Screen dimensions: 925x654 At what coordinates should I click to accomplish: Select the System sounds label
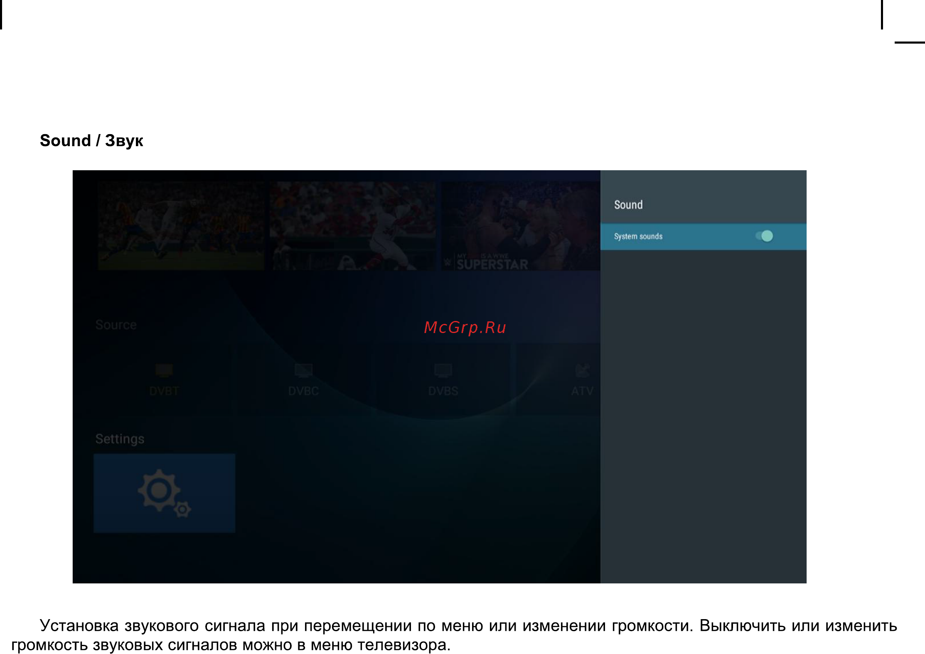pos(638,236)
